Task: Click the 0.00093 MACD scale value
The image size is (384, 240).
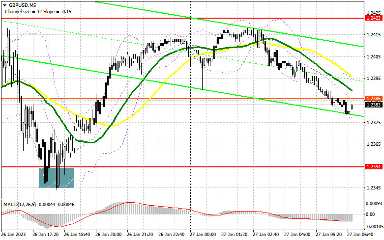Action: point(373,203)
